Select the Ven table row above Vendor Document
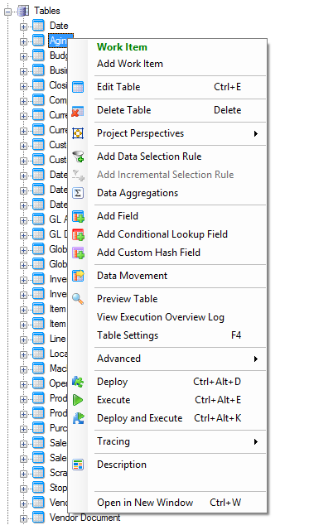Image resolution: width=309 pixels, height=525 pixels. point(58,503)
